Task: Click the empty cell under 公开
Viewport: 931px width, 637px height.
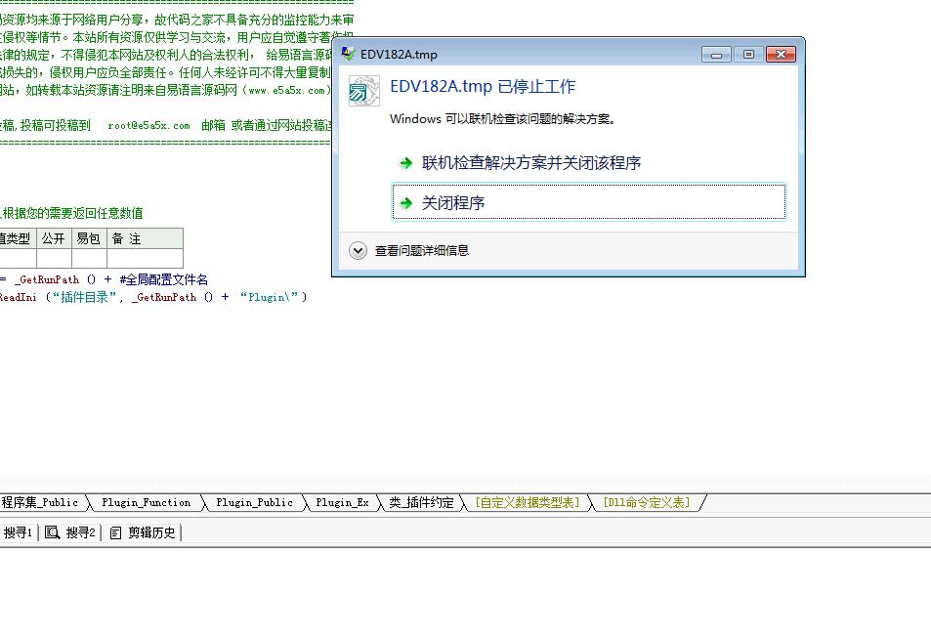Action: coord(54,258)
